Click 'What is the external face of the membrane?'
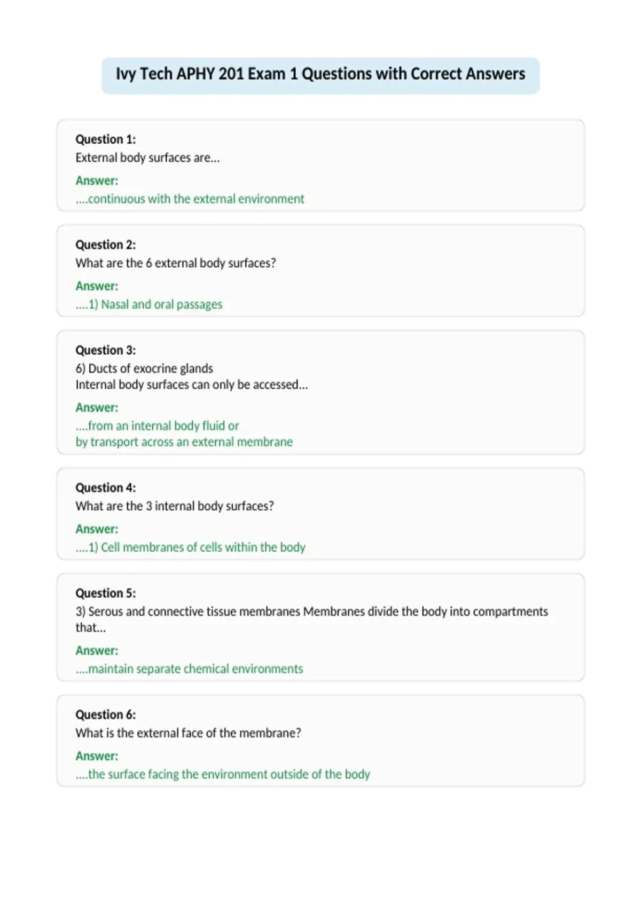The height and width of the screenshot is (908, 641). tap(188, 733)
